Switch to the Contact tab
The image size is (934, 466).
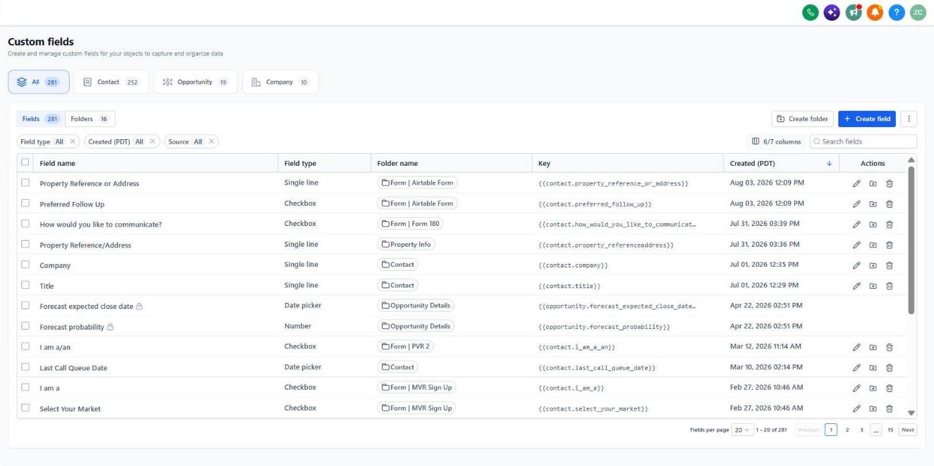coord(111,82)
